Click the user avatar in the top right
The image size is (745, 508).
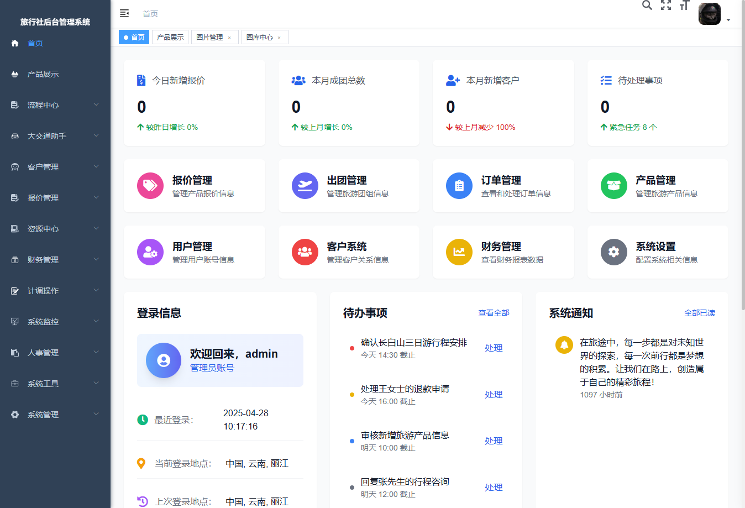pos(709,14)
